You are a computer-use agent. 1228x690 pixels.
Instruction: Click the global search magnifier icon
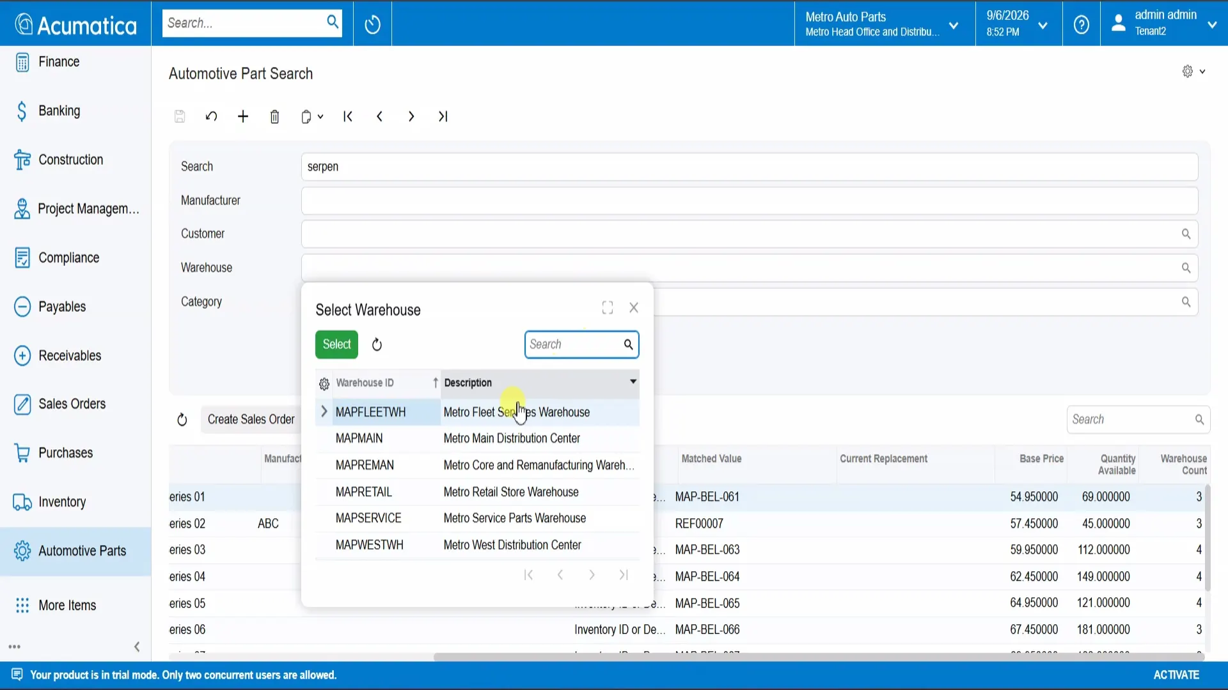(333, 22)
